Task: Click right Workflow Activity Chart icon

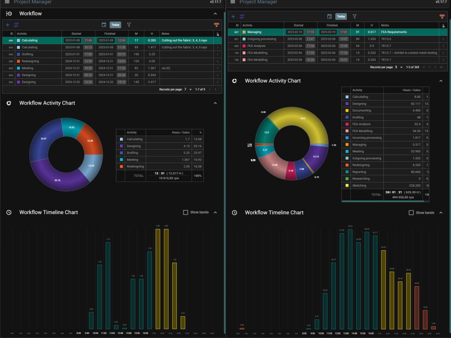Action: [235, 81]
